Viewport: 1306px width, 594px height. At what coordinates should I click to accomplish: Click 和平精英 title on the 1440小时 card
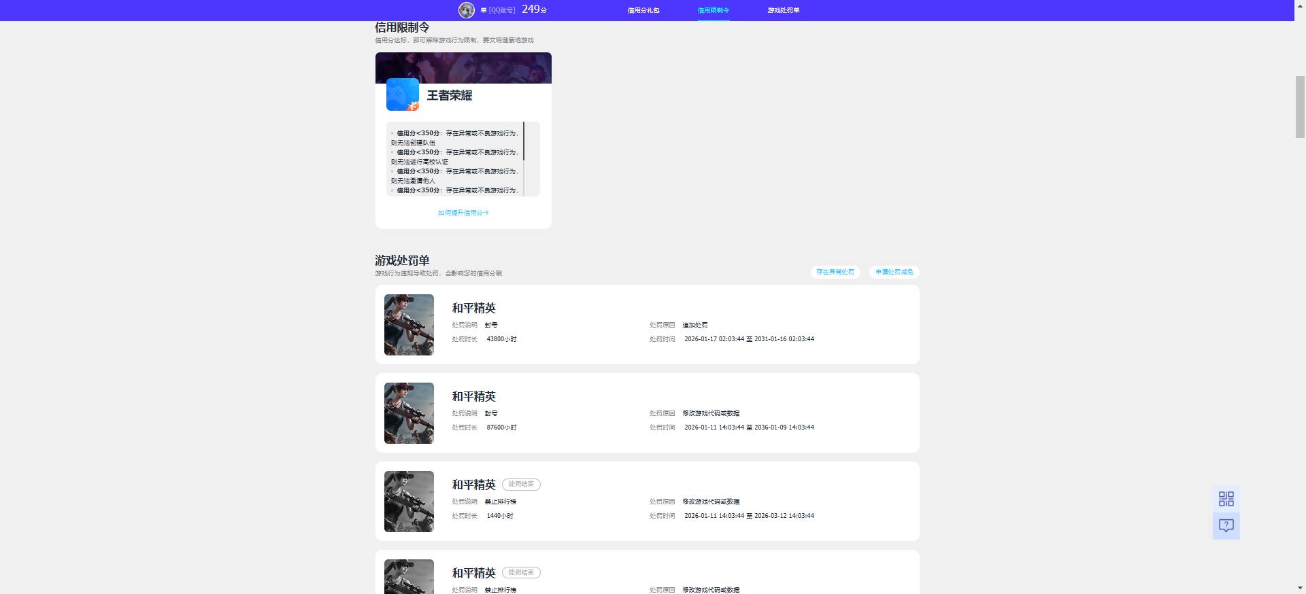(x=474, y=485)
